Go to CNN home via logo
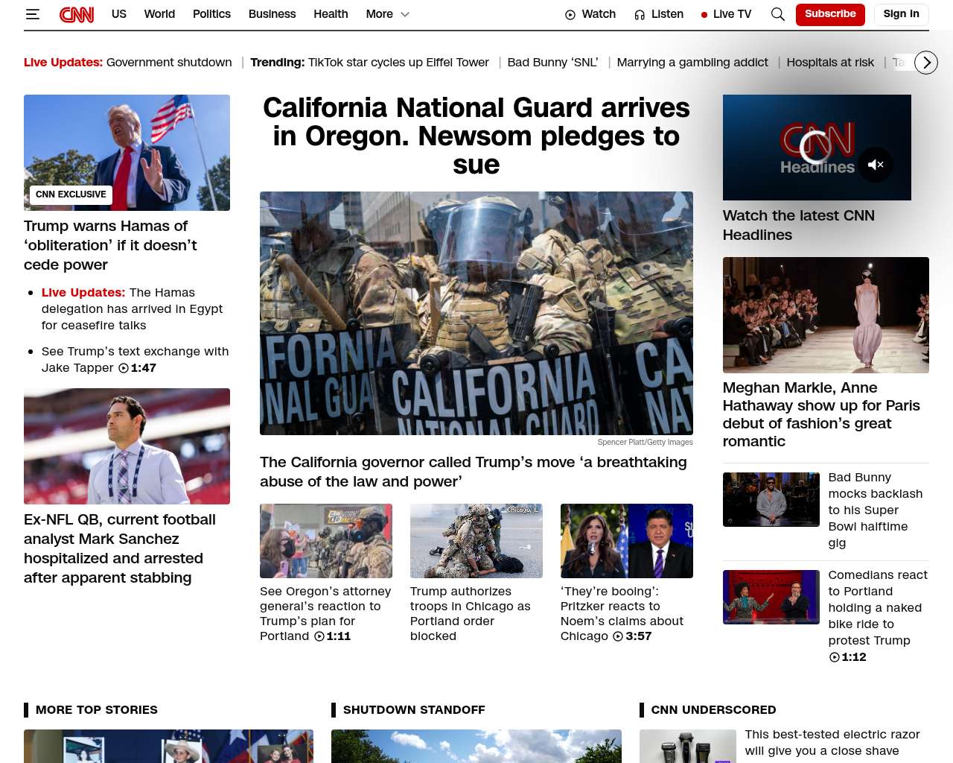The height and width of the screenshot is (763, 953). coord(77,14)
